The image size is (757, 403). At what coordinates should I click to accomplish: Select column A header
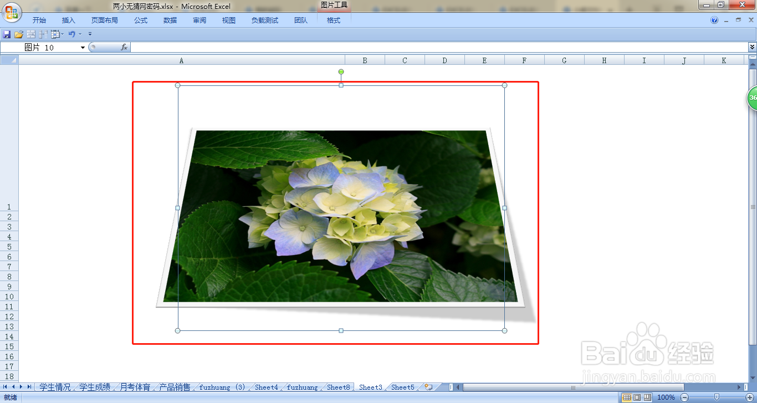pyautogui.click(x=182, y=60)
